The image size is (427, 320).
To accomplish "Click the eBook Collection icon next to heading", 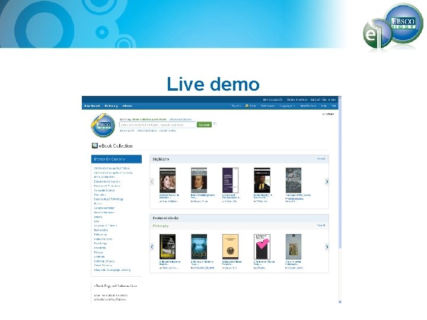I will (94, 146).
